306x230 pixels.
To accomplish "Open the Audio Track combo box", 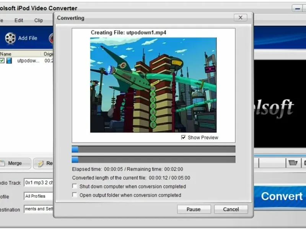I will click(39, 182).
